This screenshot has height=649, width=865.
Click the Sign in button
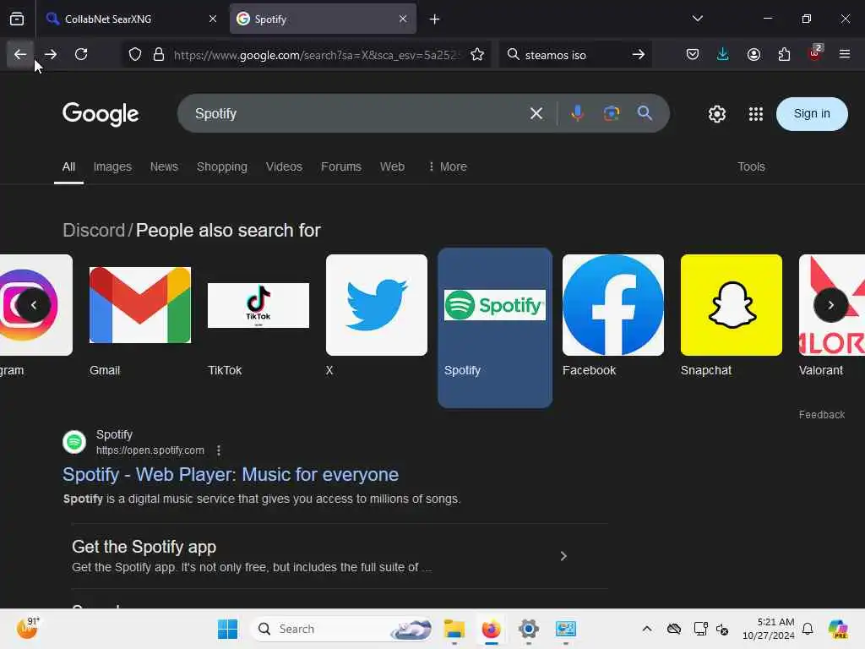coord(812,114)
